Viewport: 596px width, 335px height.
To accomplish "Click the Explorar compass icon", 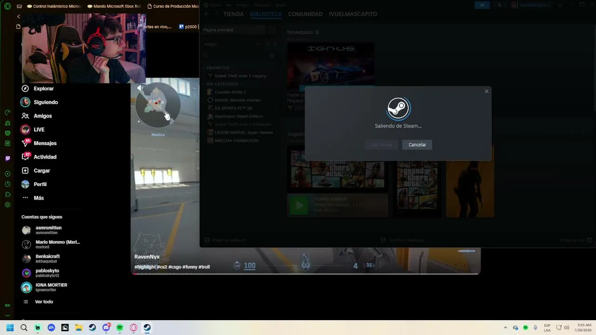I will click(25, 88).
